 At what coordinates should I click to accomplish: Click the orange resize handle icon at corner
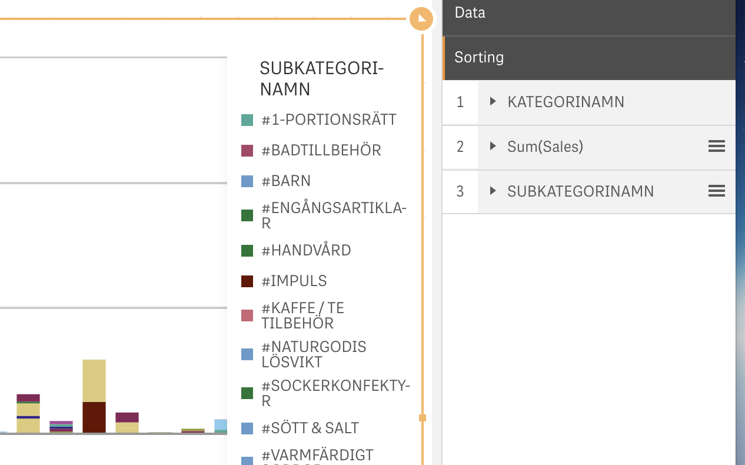(421, 19)
